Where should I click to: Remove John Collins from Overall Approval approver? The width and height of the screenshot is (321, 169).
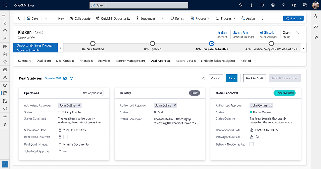tap(270, 105)
